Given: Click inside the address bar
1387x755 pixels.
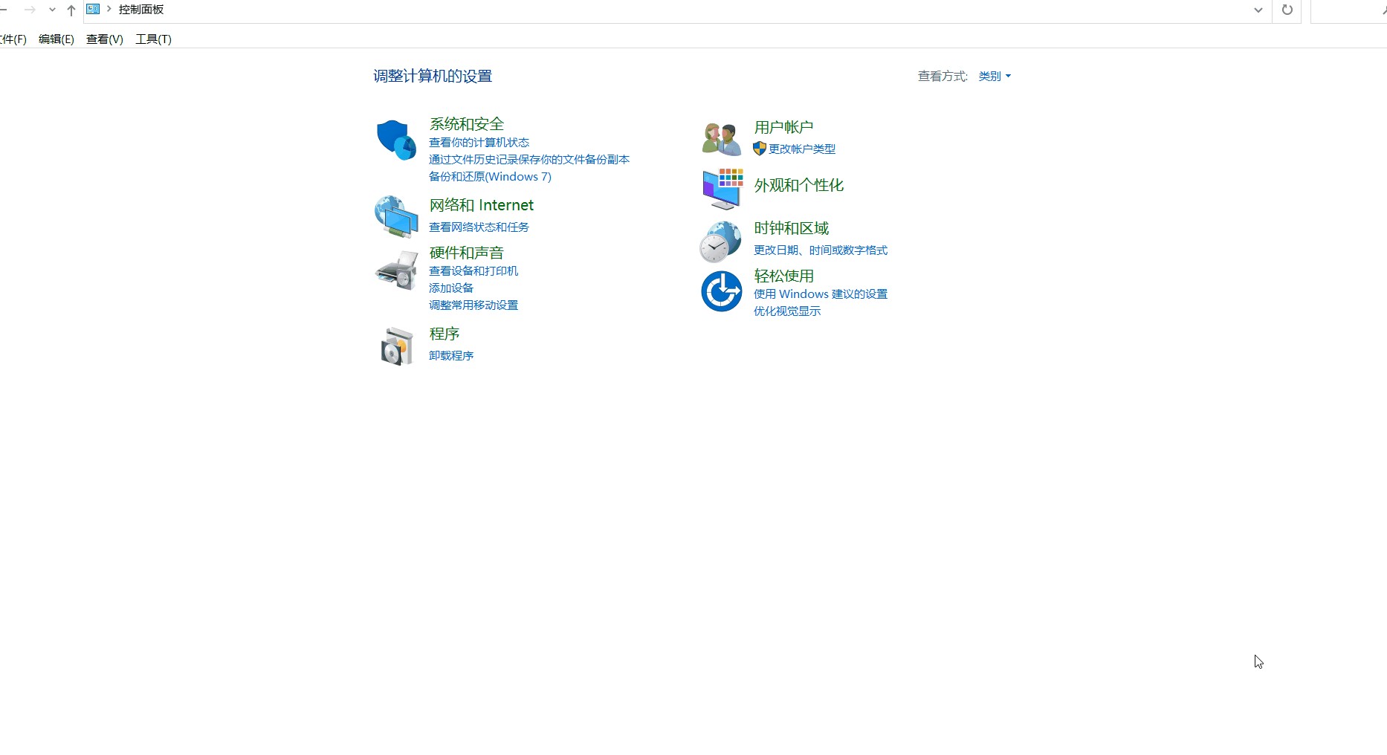Looking at the screenshot, I should point(669,10).
